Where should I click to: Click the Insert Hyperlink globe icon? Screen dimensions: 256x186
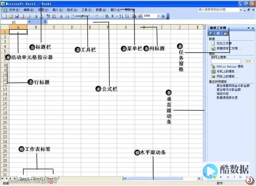click(x=107, y=16)
